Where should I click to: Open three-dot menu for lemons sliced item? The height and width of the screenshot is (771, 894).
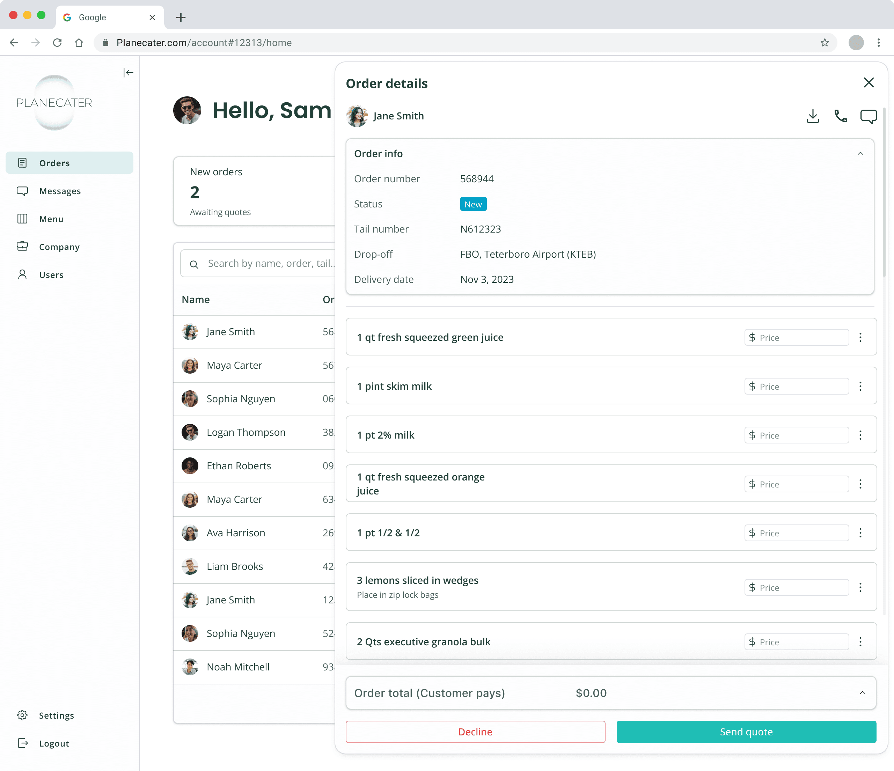(x=860, y=587)
